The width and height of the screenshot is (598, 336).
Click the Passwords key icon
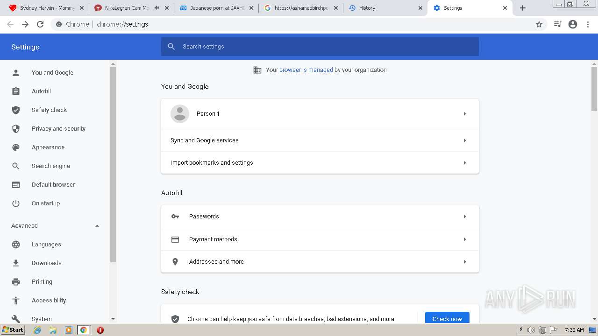[175, 217]
